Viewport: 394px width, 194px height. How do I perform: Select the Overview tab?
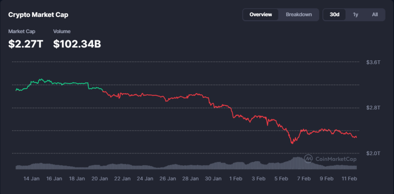261,15
